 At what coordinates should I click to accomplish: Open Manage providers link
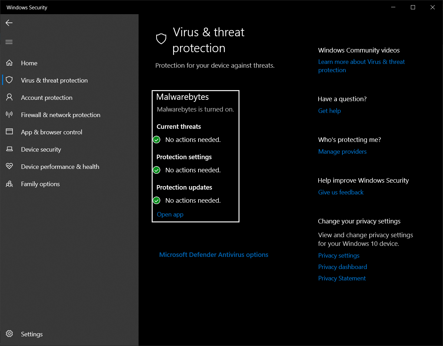point(342,152)
